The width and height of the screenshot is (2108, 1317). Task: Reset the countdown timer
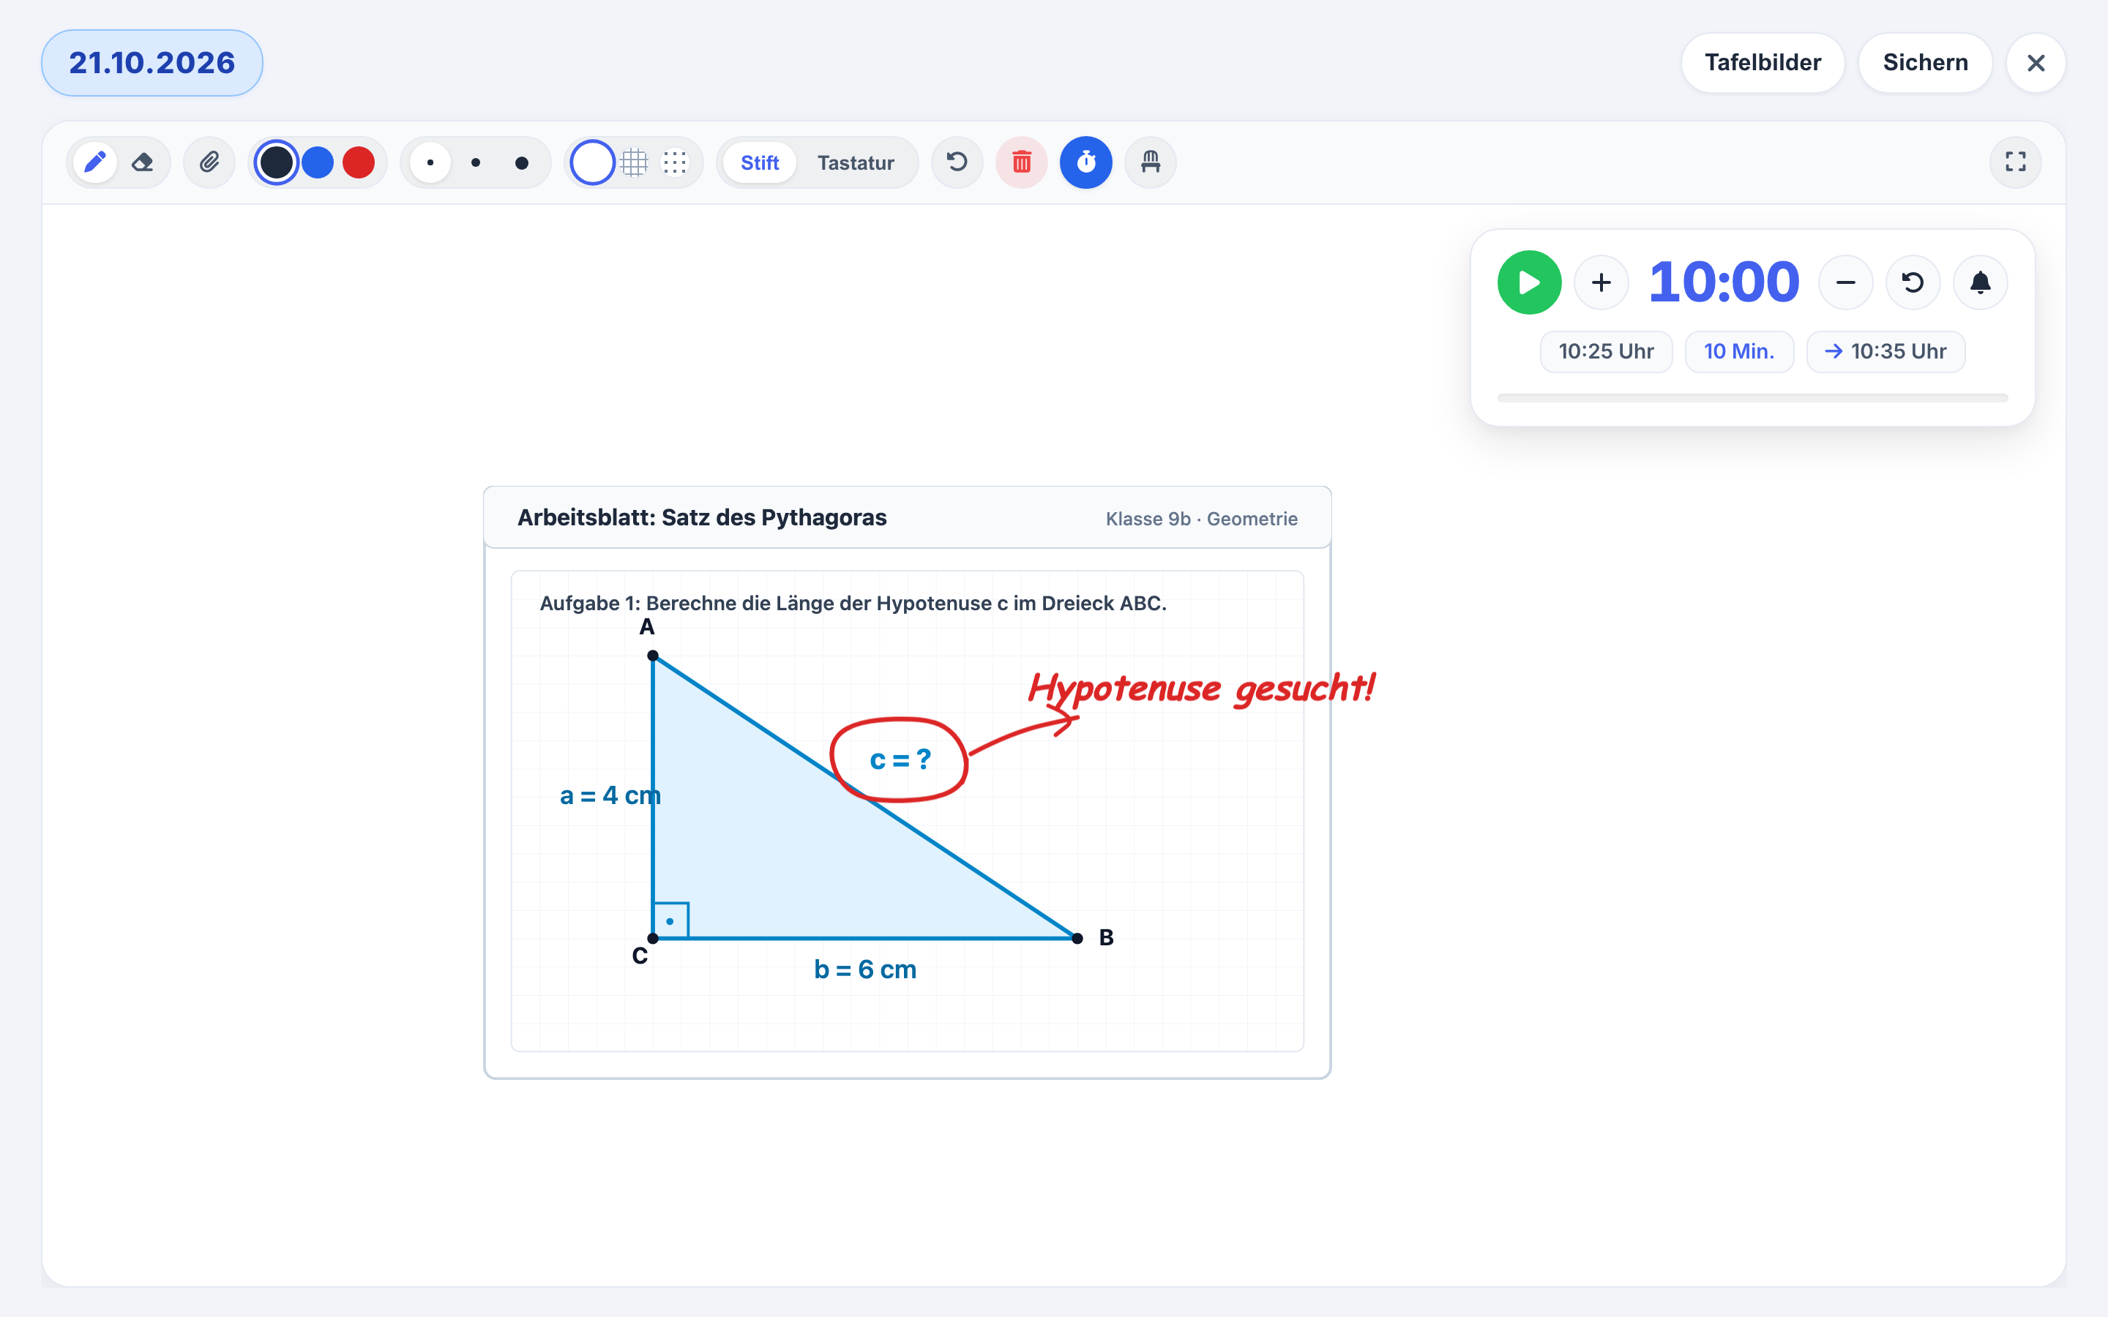pos(1913,282)
